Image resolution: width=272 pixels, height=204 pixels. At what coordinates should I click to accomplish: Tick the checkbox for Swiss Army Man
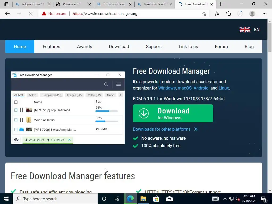click(16, 129)
